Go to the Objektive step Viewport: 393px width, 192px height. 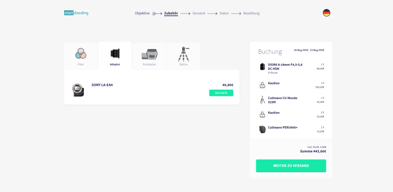(x=142, y=13)
